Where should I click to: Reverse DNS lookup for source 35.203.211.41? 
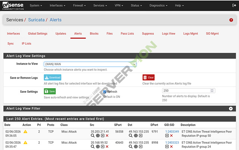(93, 135)
